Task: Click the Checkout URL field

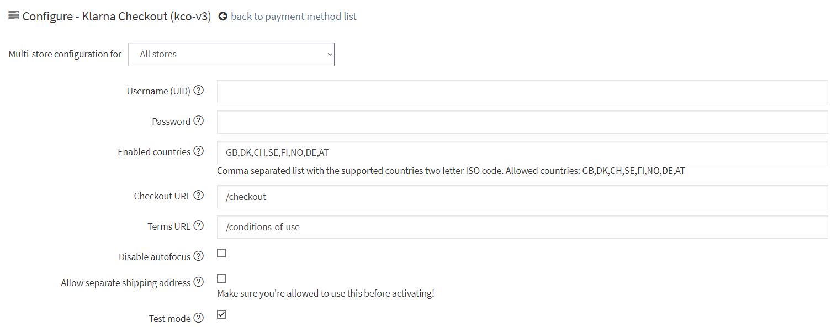Action: coord(522,197)
